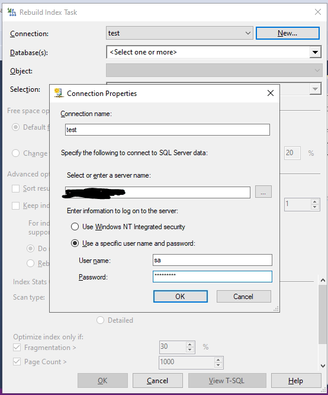The height and width of the screenshot is (395, 328).
Task: Open the disabled Object dropdown
Action: pos(214,70)
